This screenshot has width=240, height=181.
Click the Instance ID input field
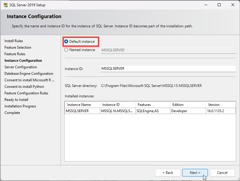coord(168,69)
